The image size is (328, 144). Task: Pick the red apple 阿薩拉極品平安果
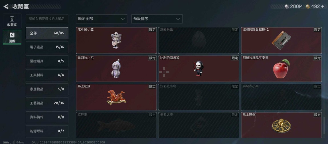281,68
